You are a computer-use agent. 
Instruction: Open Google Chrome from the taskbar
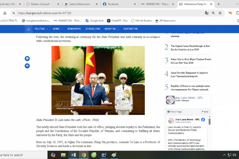(x=84, y=155)
